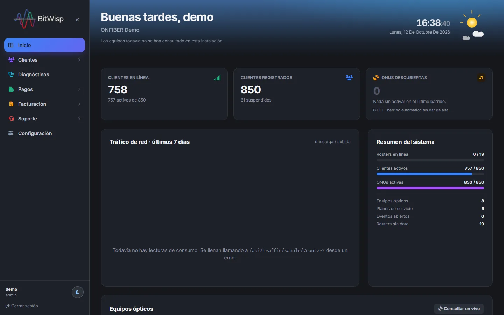Click the 'Tráfico de red · últimos 7 días' heading
The width and height of the screenshot is (504, 315).
[149, 142]
